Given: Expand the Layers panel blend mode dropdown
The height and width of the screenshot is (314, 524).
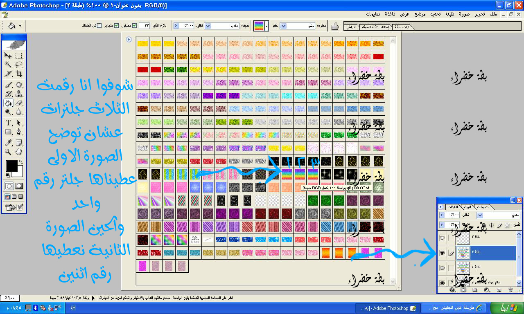Looking at the screenshot, I should click(480, 215).
